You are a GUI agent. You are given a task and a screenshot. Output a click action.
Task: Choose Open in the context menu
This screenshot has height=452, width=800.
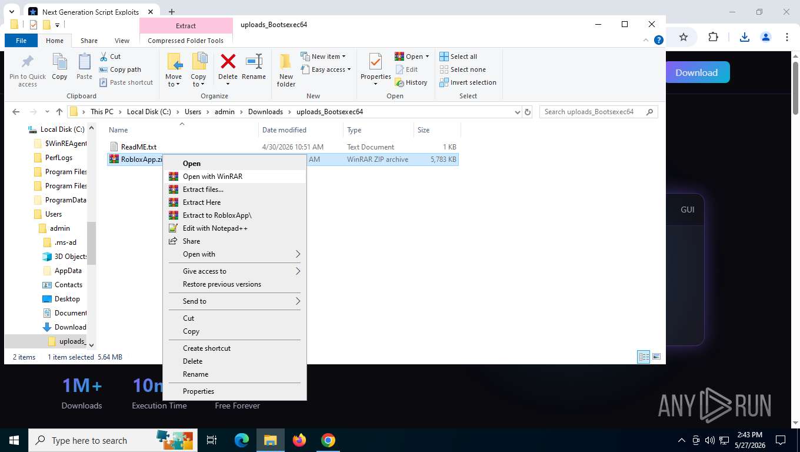point(234,164)
